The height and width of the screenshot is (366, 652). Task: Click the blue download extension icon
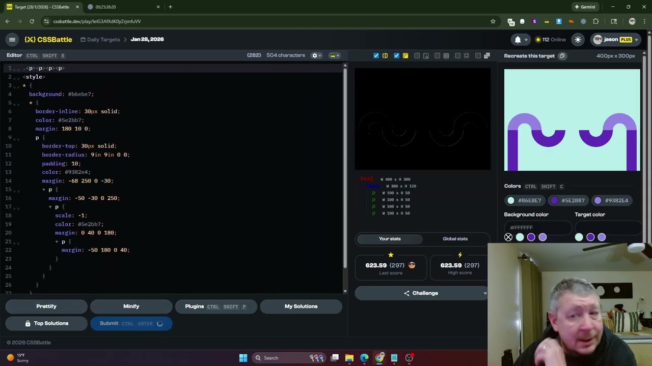pos(559,21)
